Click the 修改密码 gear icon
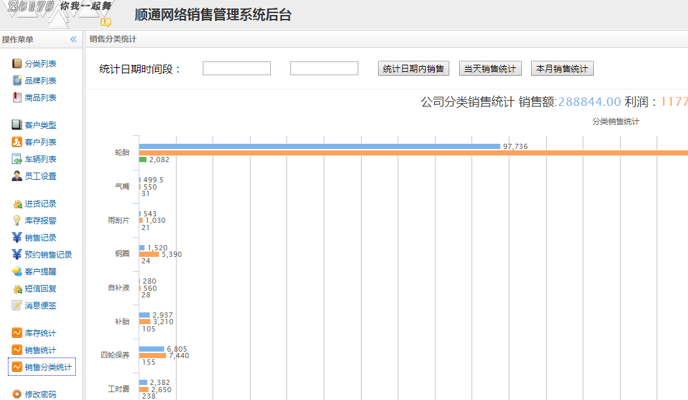 click(17, 394)
